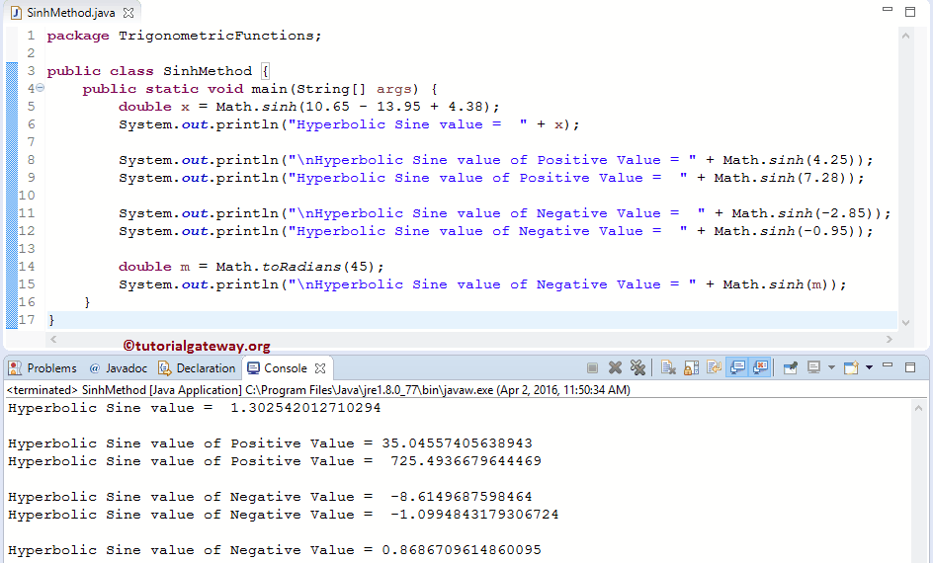This screenshot has width=933, height=563.
Task: Clear the console output
Action: tap(668, 368)
